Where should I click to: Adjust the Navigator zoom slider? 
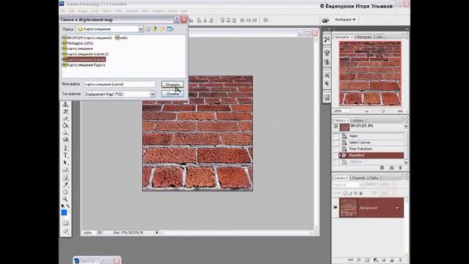tap(383, 111)
